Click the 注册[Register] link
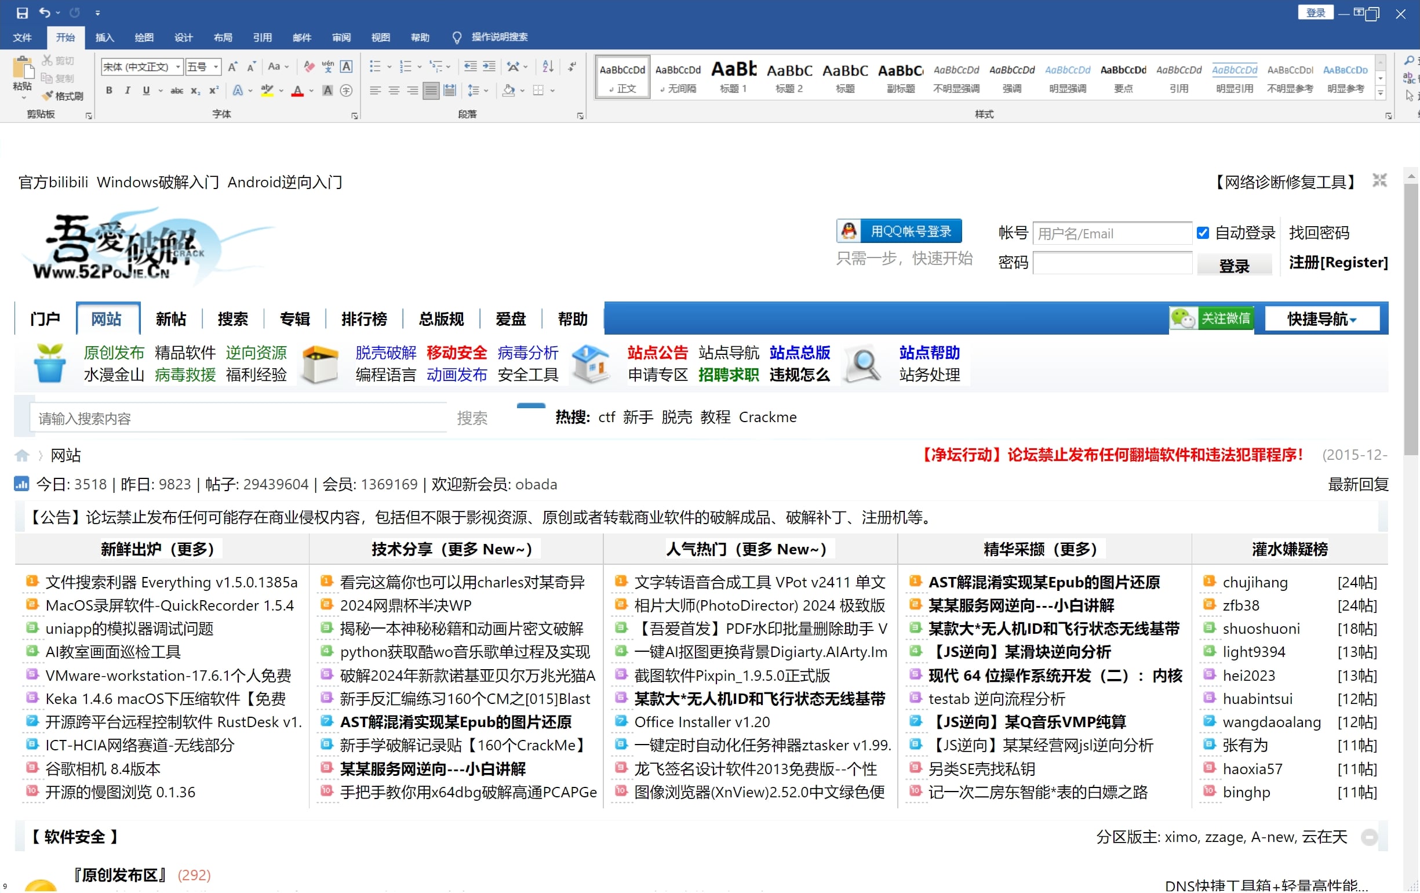1420x893 pixels. pos(1338,263)
